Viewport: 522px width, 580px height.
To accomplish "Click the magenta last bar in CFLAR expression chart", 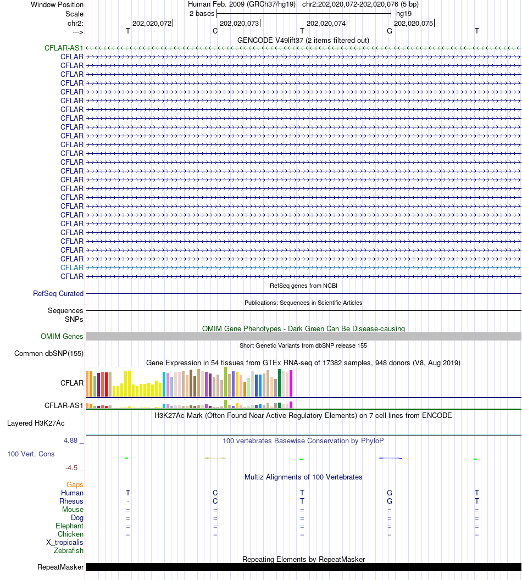I will [x=291, y=383].
